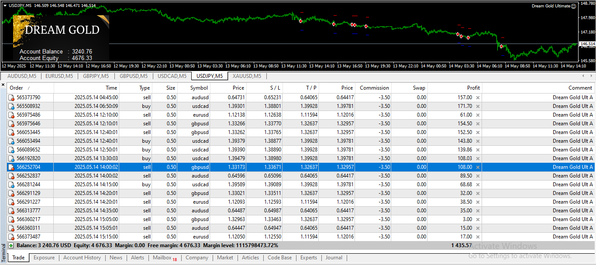Click the 146.514 price label on chart

coord(587,44)
